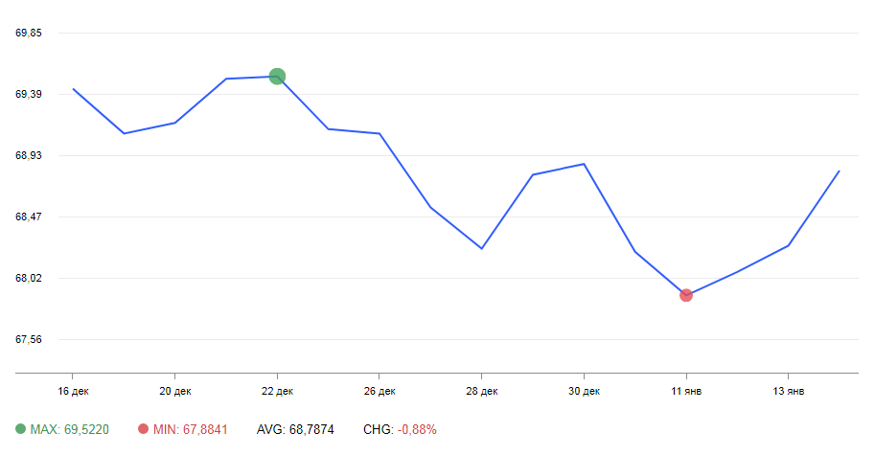Click the green dot beside MAX in legend
The image size is (875, 456).
click(22, 430)
